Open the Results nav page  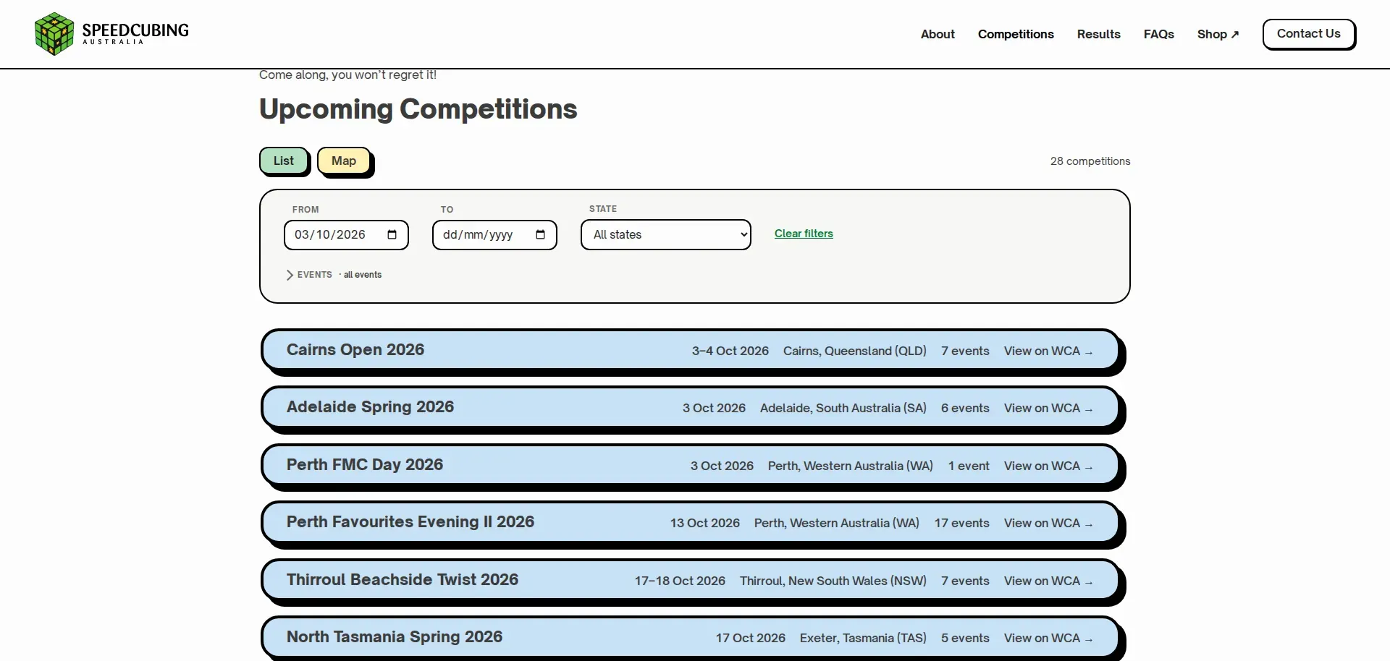pyautogui.click(x=1098, y=34)
